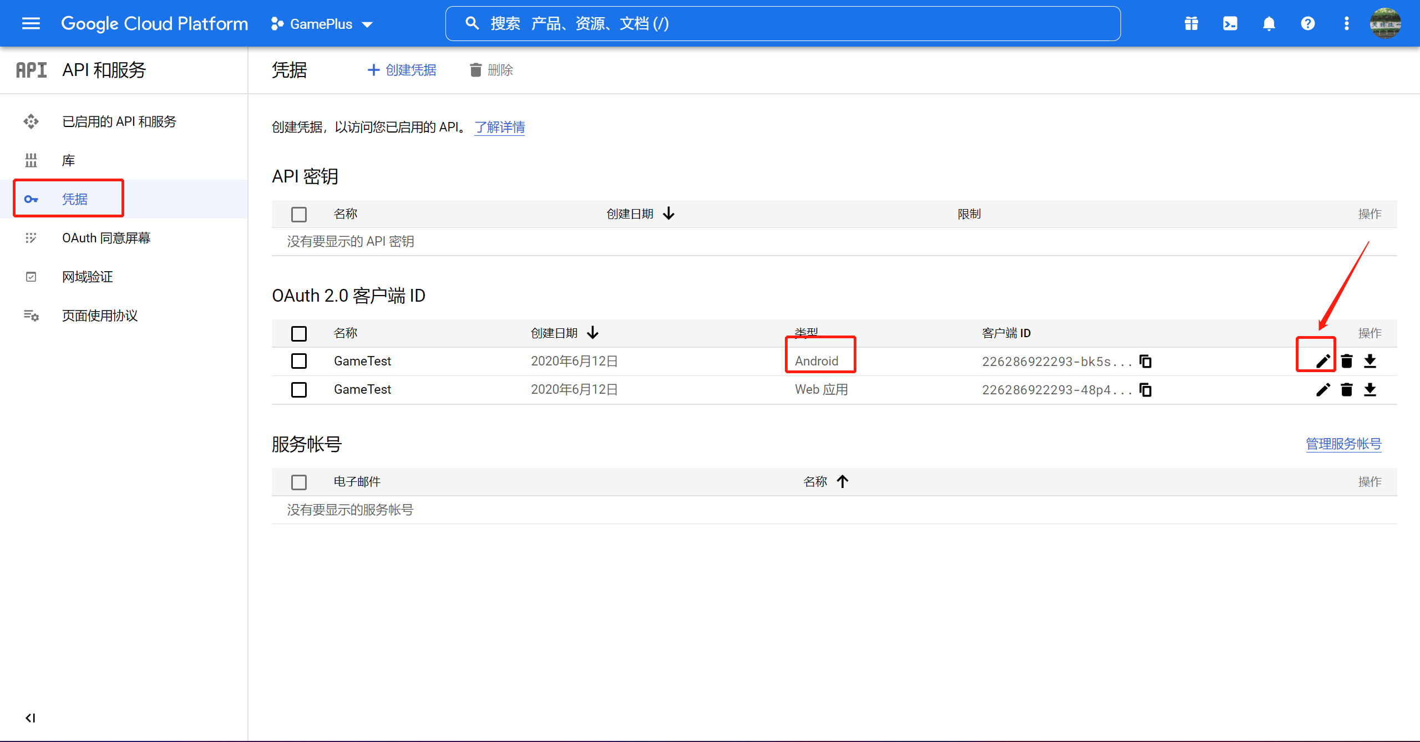Click the 删除 button in toolbar
Viewport: 1420px width, 742px height.
(x=491, y=70)
